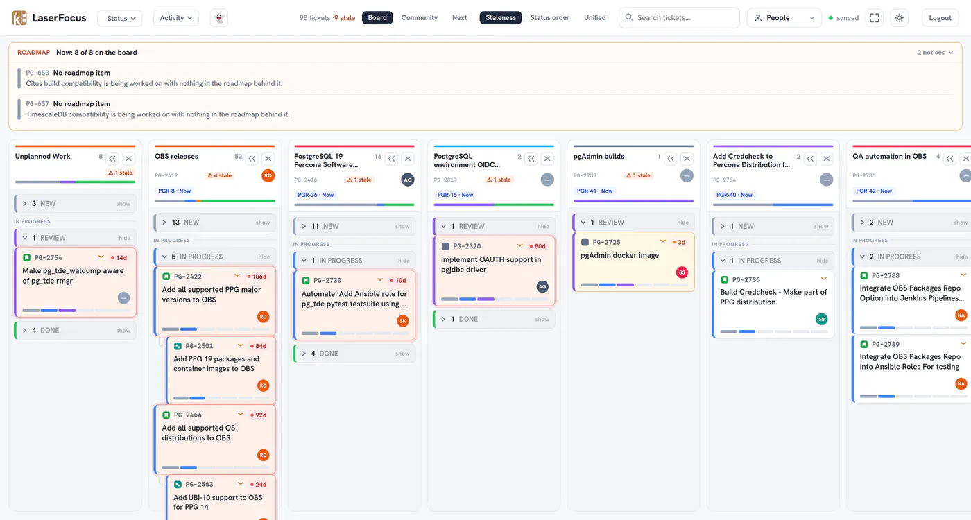
Task: Click the LaserFocus logo icon
Action: pos(19,18)
